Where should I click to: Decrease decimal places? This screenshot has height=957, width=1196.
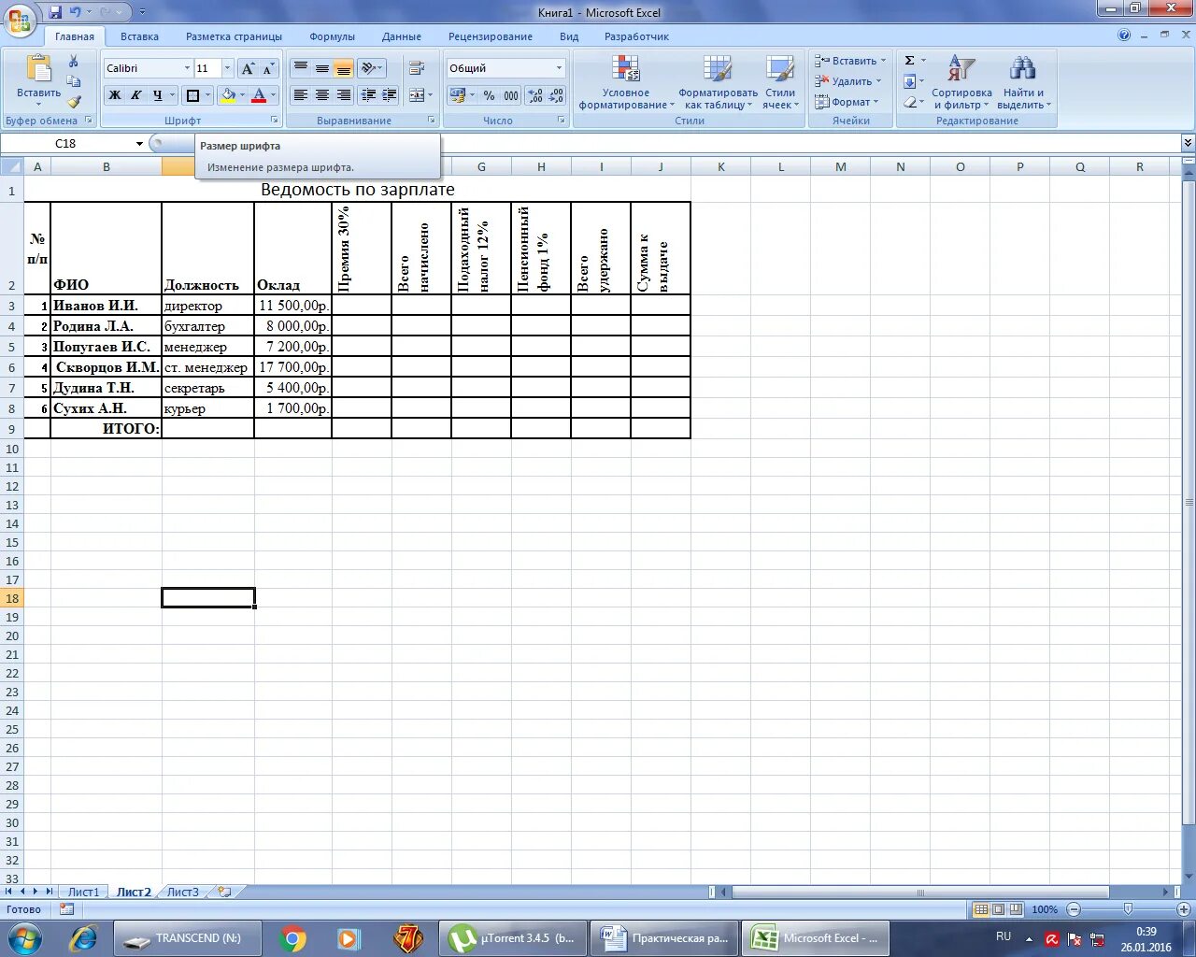click(x=557, y=95)
